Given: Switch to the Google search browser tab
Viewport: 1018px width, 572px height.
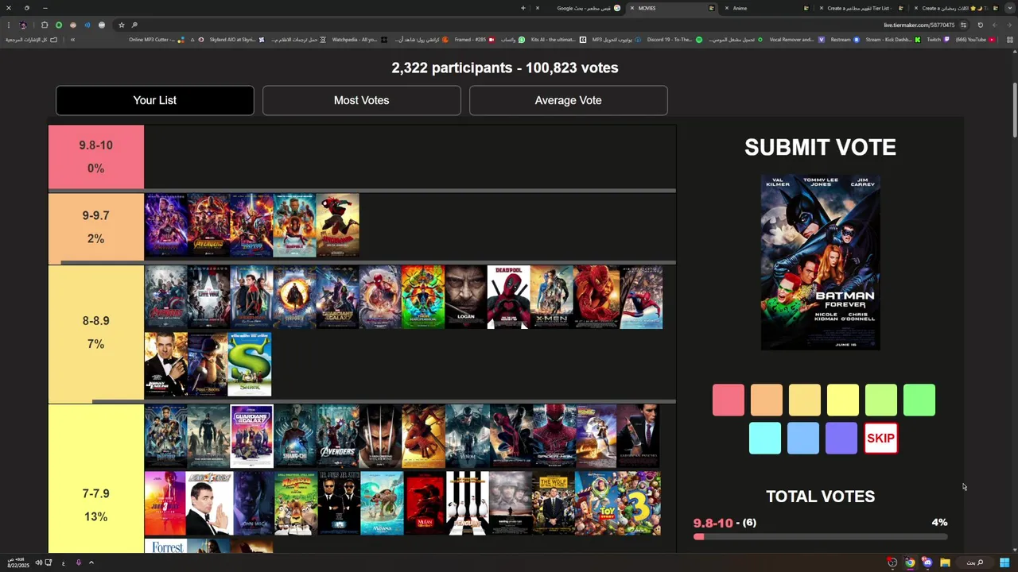Looking at the screenshot, I should 580,8.
